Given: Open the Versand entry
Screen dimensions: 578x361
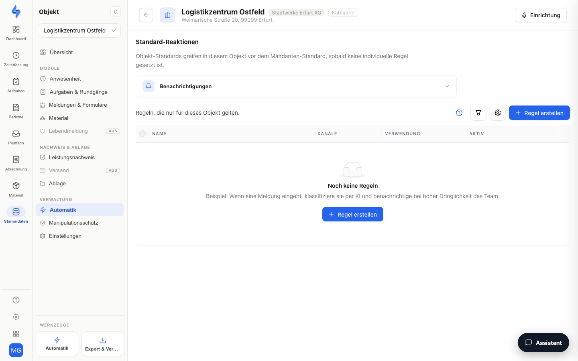Looking at the screenshot, I should pos(80,170).
